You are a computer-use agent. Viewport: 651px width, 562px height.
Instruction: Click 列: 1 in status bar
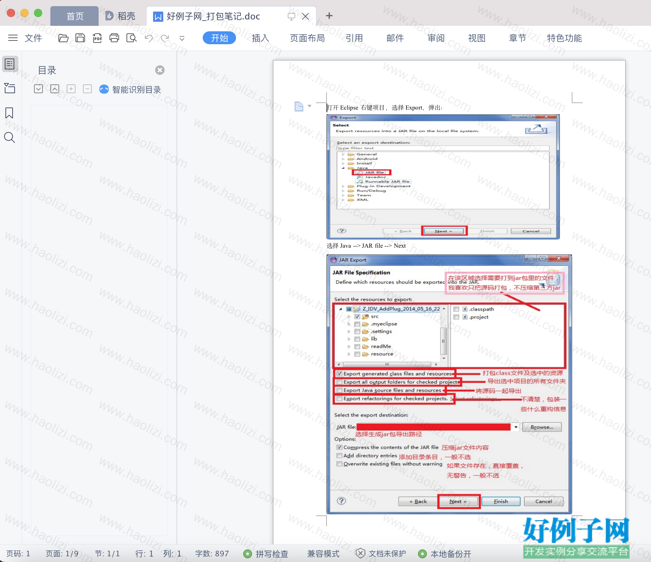coord(172,554)
